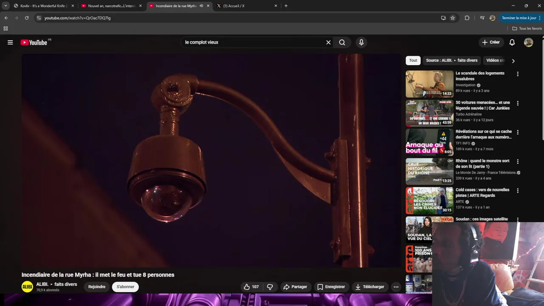Open Arnaque au bout du fil thumbnail

pyautogui.click(x=429, y=142)
